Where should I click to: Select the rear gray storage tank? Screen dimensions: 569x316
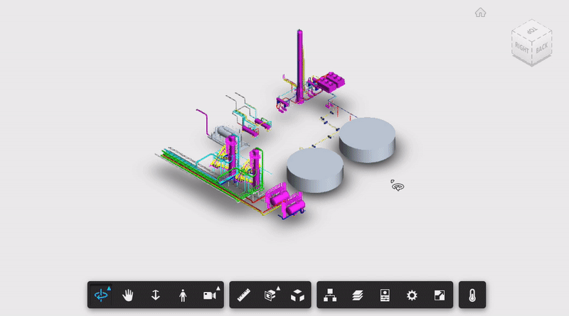367,139
